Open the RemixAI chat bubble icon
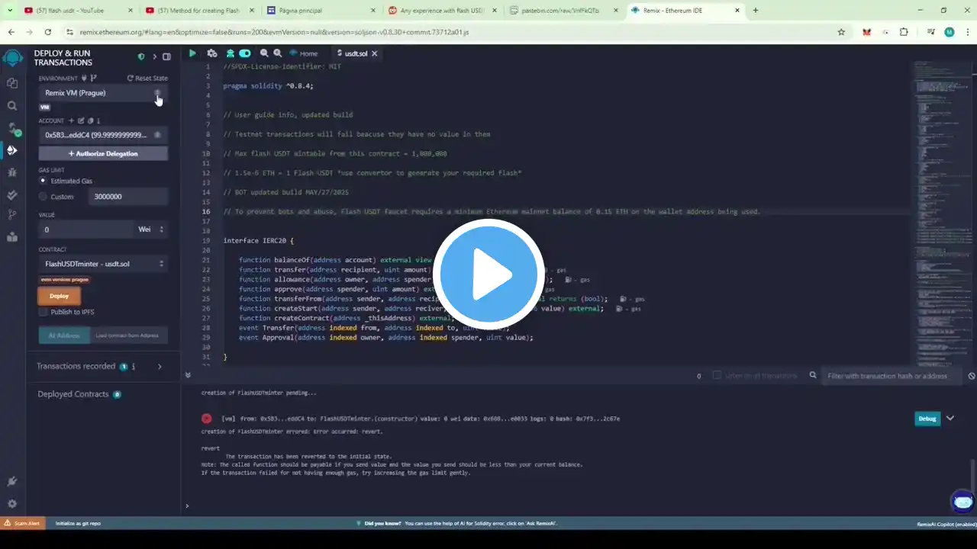This screenshot has height=549, width=977. coord(963,502)
